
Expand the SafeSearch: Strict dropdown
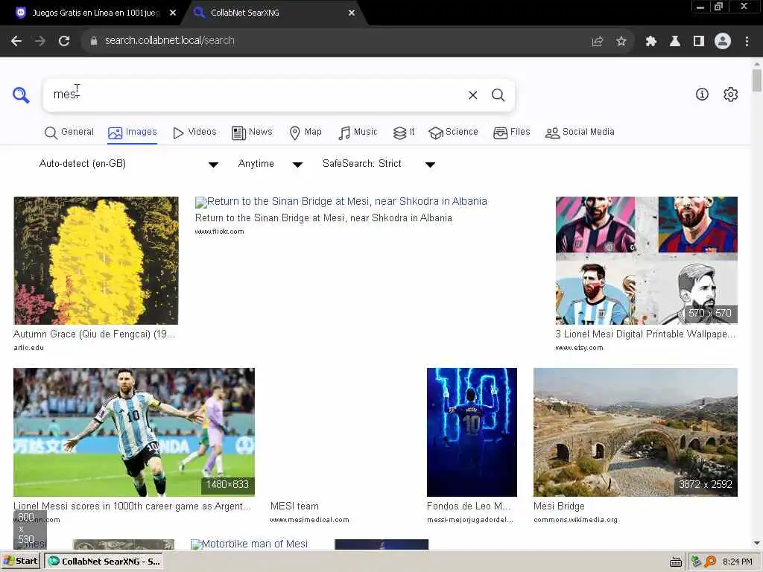pos(379,164)
